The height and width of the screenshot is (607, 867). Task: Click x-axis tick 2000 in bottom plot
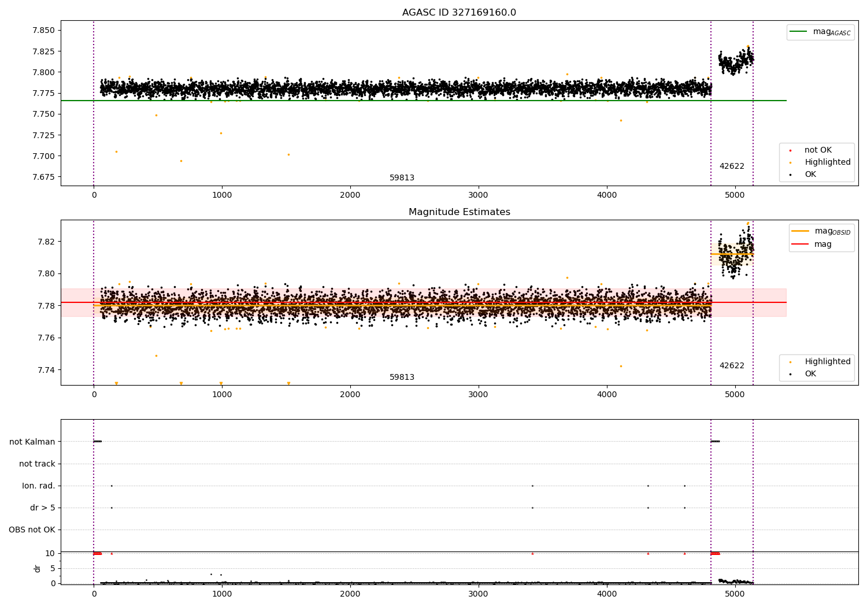point(350,594)
